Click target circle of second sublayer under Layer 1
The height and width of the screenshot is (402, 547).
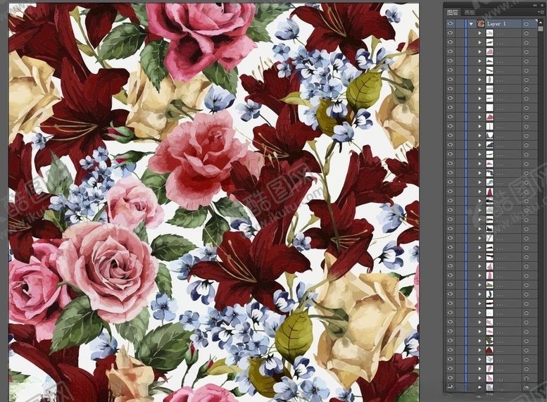(526, 42)
